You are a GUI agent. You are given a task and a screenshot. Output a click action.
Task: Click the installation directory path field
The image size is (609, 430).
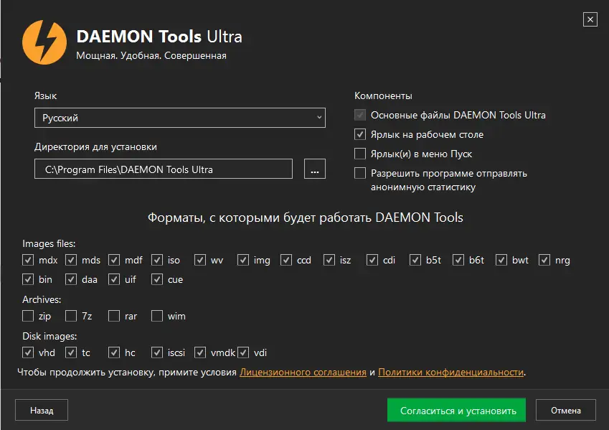click(x=164, y=169)
